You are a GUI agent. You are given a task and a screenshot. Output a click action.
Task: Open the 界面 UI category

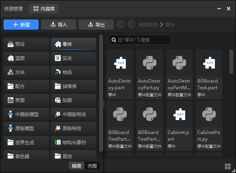tap(26, 100)
